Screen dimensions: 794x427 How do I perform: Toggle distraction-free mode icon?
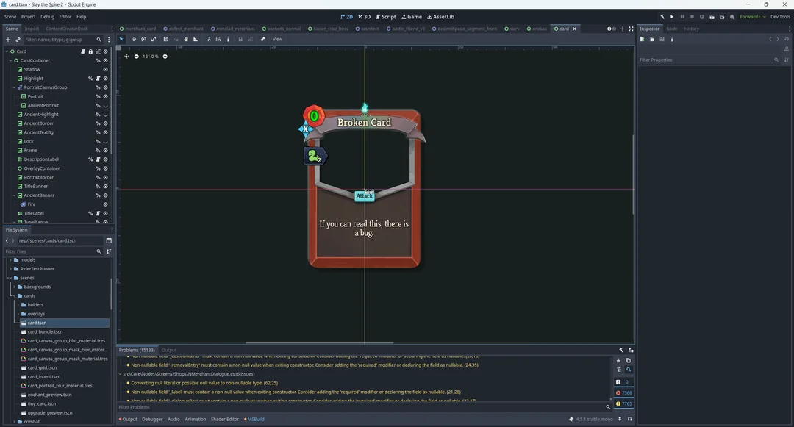click(631, 29)
